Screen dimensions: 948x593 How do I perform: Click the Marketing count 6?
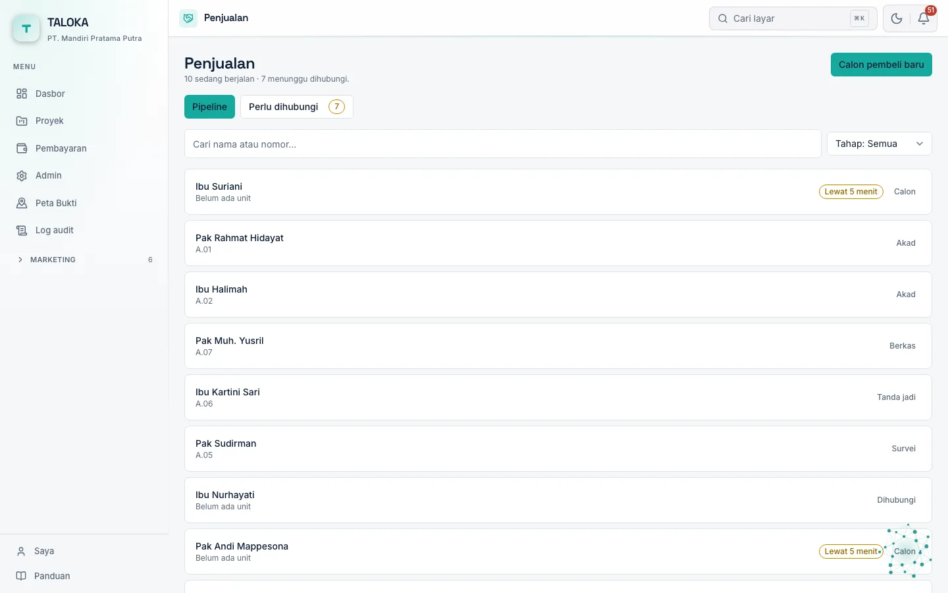click(x=150, y=260)
